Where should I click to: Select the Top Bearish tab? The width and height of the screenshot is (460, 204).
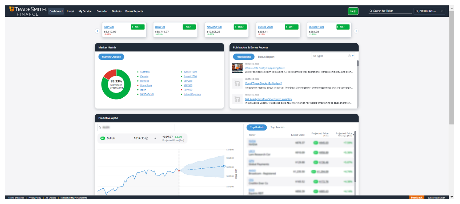(x=277, y=127)
